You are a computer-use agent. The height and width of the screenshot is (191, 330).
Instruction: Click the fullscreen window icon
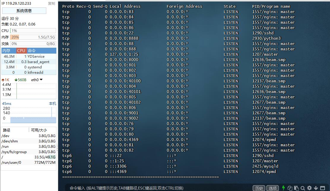click(322, 188)
